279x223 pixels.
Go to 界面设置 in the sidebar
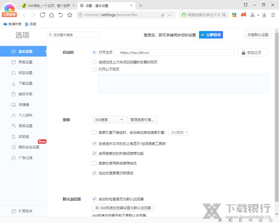pos(25,62)
